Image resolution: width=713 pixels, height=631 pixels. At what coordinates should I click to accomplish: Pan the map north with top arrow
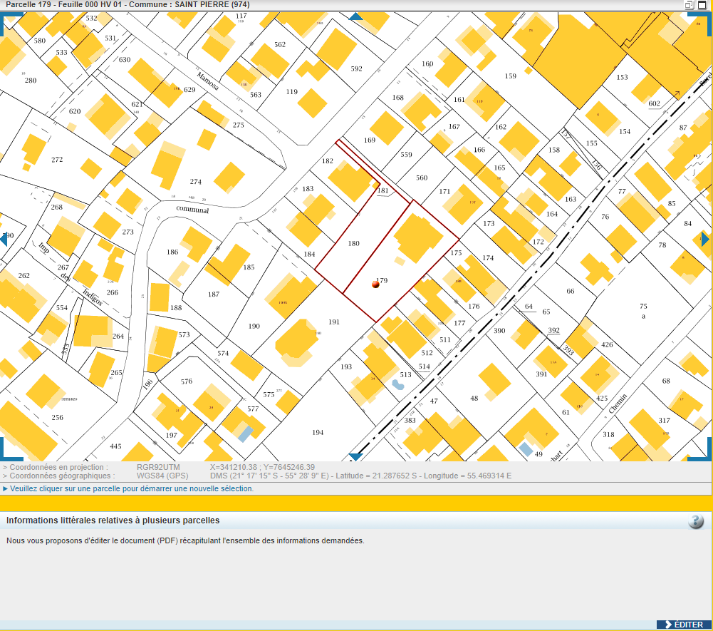point(355,16)
